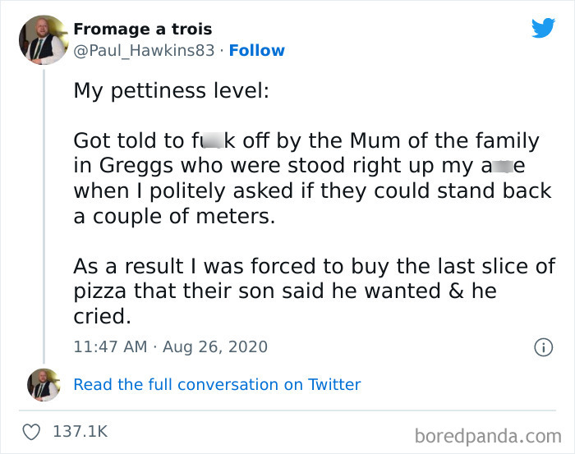The width and height of the screenshot is (575, 454).
Task: Click the paragraph starting "As a result"
Action: 314,291
